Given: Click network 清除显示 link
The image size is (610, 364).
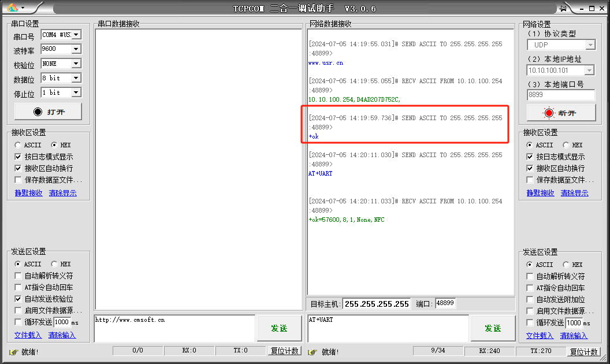Looking at the screenshot, I should (x=575, y=193).
